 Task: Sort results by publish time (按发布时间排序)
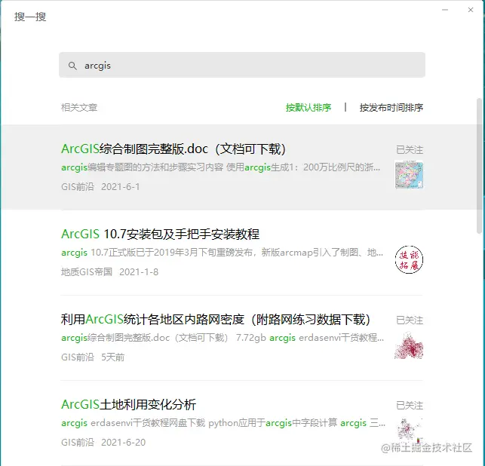tap(391, 107)
